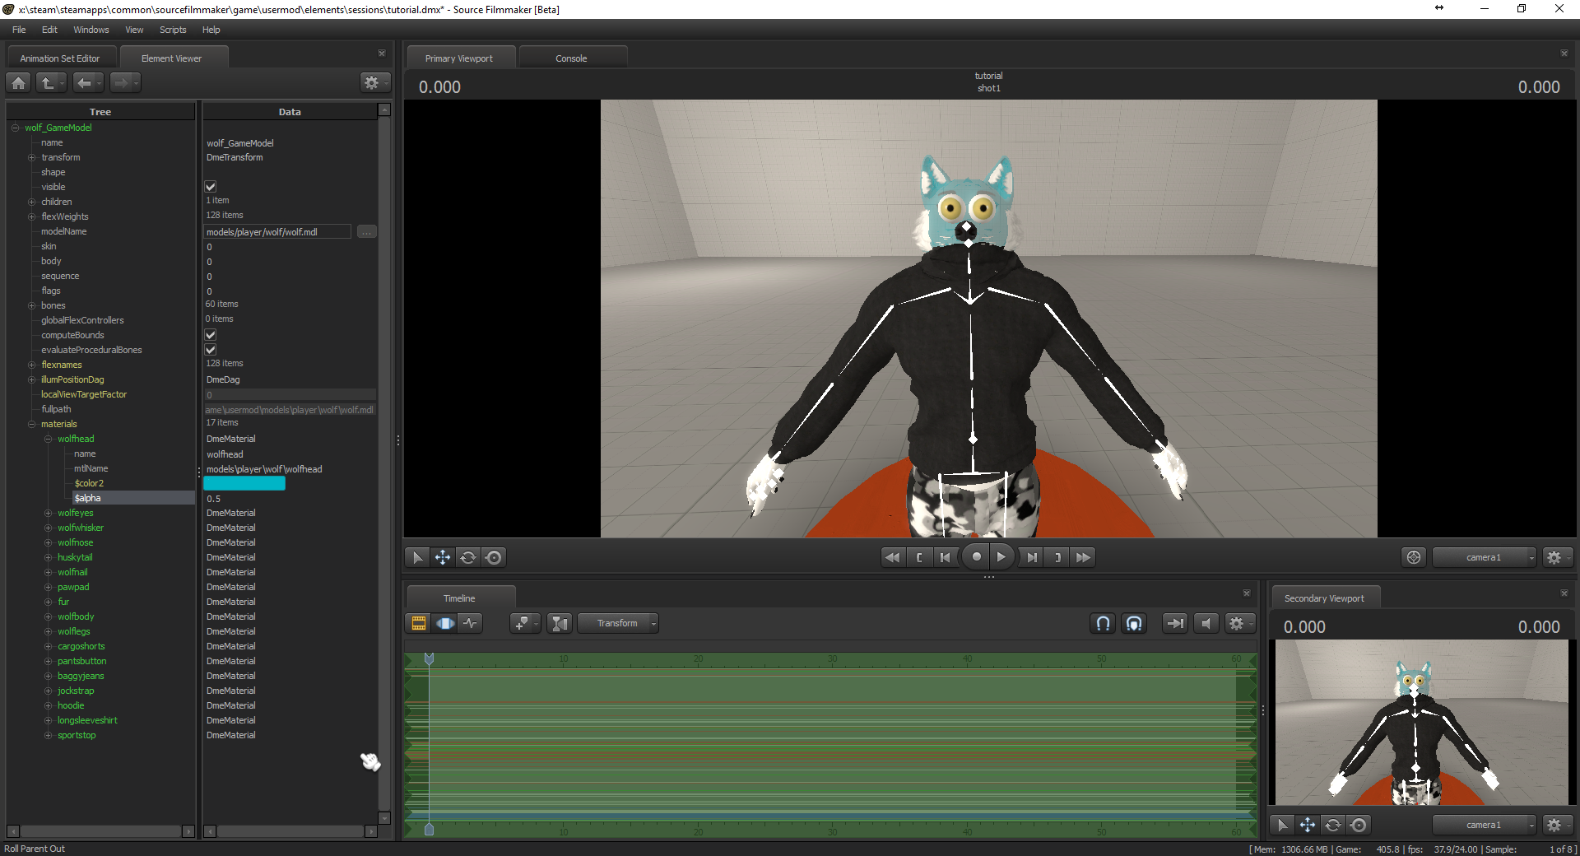The width and height of the screenshot is (1580, 856).
Task: Close the Timeline panel
Action: tap(1247, 593)
